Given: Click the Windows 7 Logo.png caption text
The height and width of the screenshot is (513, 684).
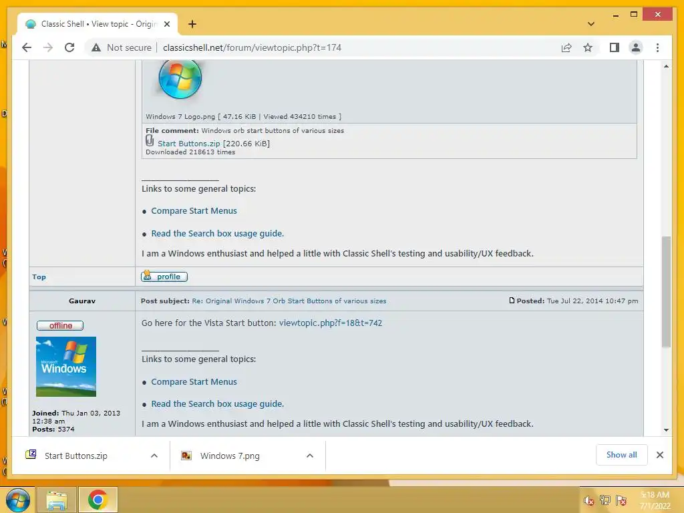Looking at the screenshot, I should pos(243,116).
